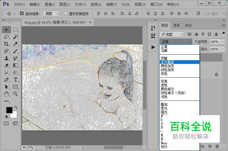Screen dimensions: 228x151
Task: Delete the selected layer
Action: click(217, 146)
